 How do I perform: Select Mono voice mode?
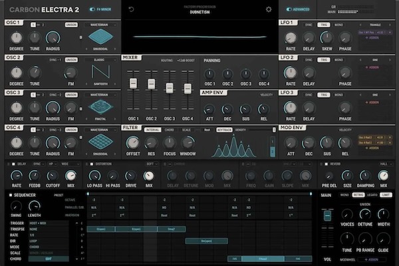pos(344,195)
